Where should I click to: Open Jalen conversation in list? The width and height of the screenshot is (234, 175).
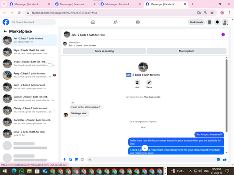(x=29, y=87)
